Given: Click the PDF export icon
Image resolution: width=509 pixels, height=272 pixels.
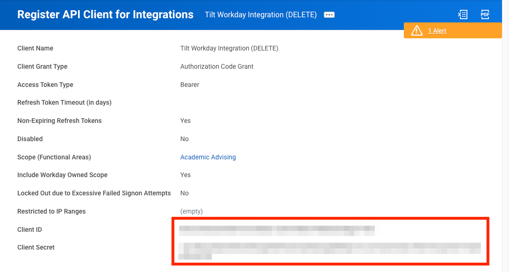Looking at the screenshot, I should (485, 14).
